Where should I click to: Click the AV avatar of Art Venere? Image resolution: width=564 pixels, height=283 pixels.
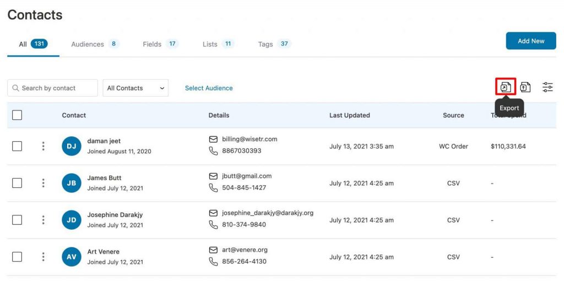coord(72,257)
